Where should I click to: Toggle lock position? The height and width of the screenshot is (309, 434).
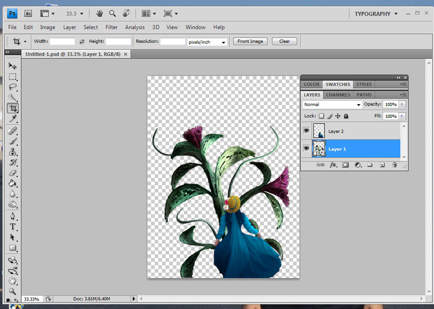338,116
